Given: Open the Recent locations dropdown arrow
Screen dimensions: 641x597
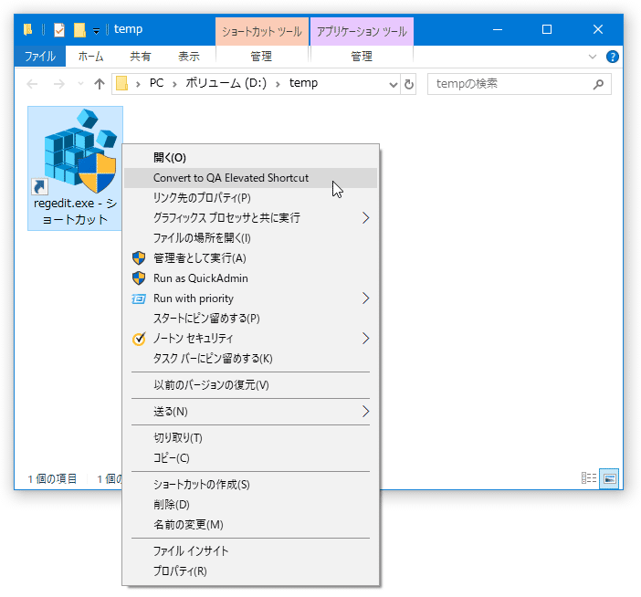Looking at the screenshot, I should [x=80, y=84].
